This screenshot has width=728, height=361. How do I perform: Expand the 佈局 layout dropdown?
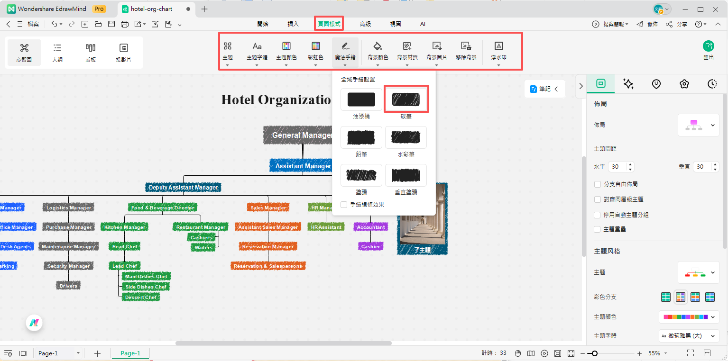click(699, 125)
